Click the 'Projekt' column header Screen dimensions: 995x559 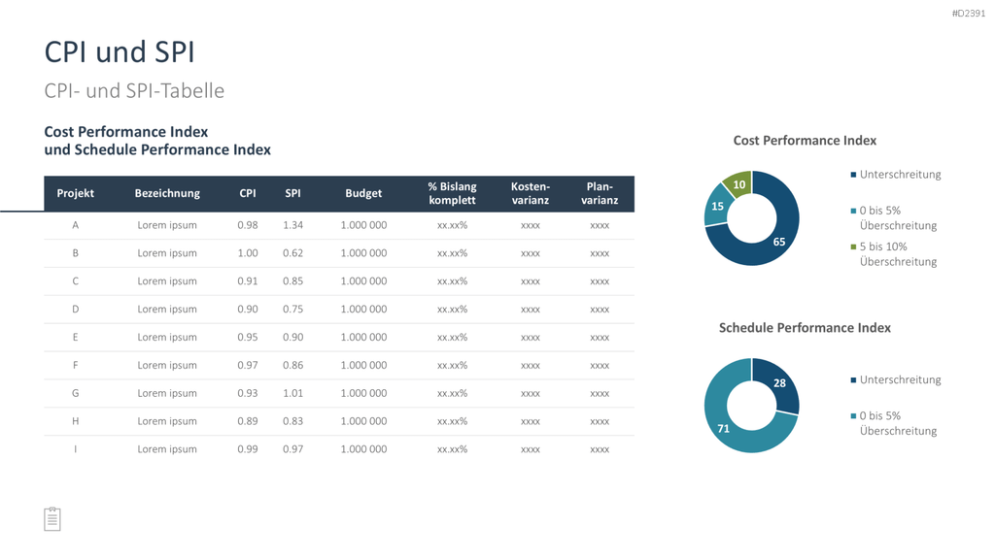click(76, 193)
